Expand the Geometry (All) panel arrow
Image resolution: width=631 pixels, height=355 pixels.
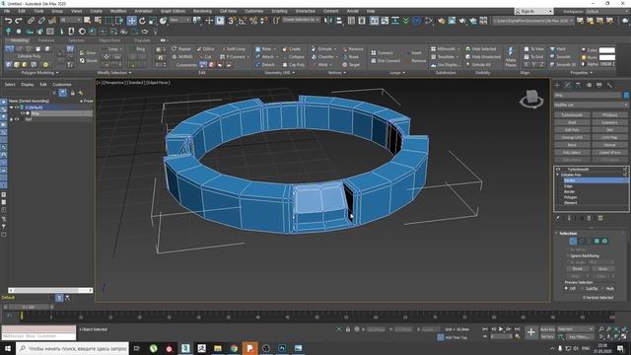point(294,73)
